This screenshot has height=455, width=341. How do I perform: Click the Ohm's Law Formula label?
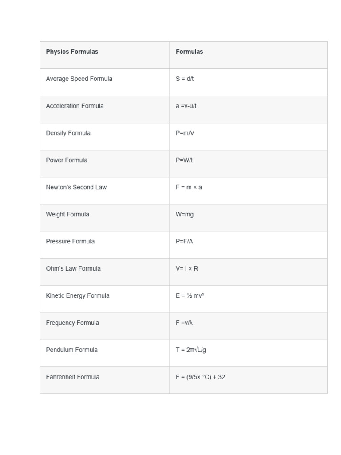[x=73, y=268]
